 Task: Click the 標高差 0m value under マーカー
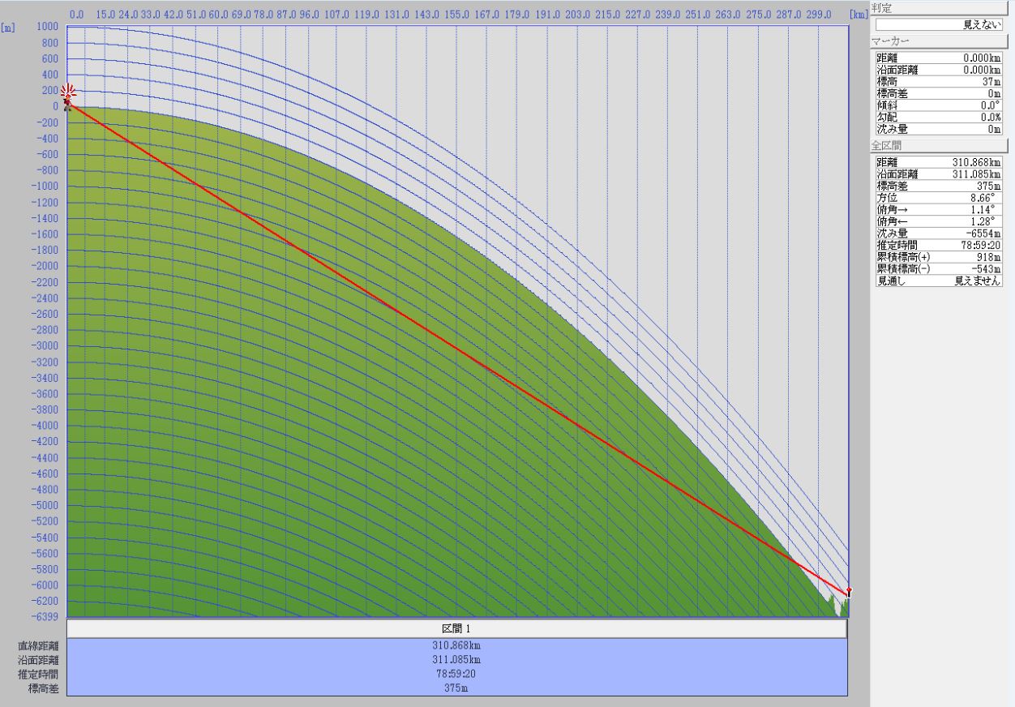(x=996, y=94)
